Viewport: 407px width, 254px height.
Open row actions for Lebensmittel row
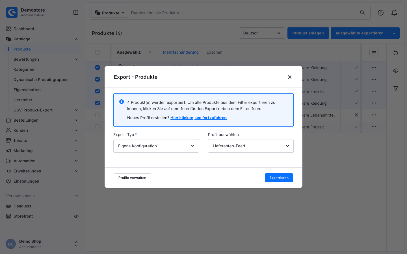coord(374,115)
